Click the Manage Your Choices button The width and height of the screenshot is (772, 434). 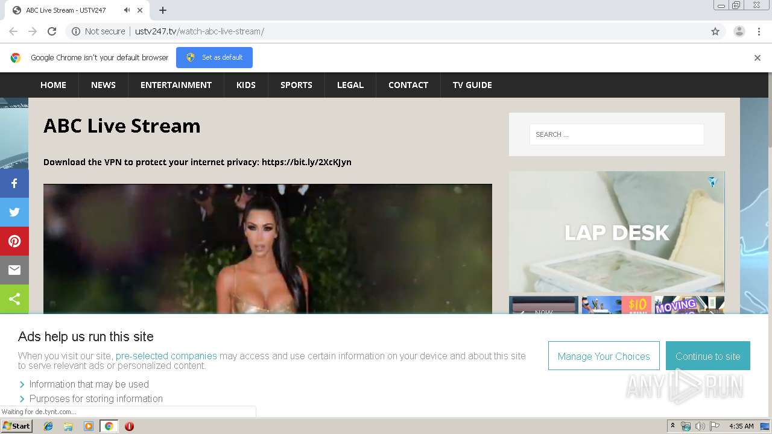point(604,356)
